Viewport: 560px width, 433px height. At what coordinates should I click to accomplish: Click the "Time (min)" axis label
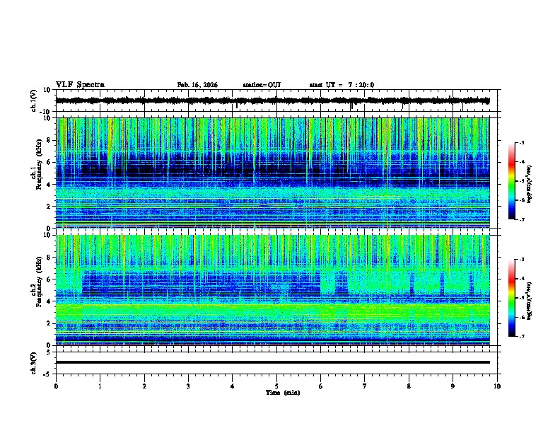click(283, 393)
